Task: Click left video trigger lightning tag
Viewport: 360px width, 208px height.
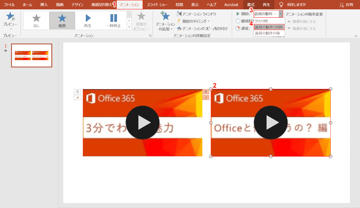Action: tap(78, 97)
